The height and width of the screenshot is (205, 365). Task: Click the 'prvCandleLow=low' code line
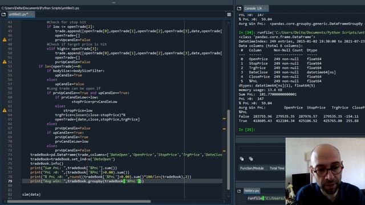(x=72, y=142)
